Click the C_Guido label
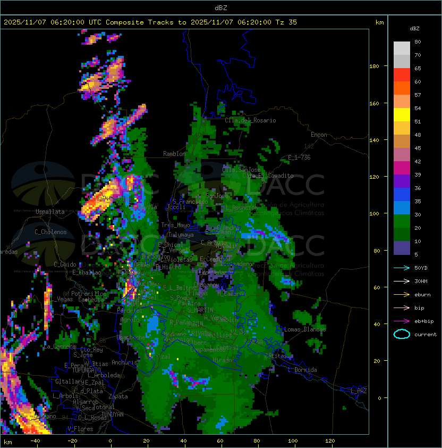 click(65, 264)
